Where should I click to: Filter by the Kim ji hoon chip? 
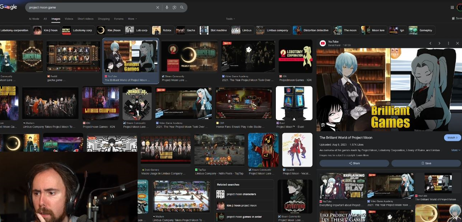pos(46,30)
